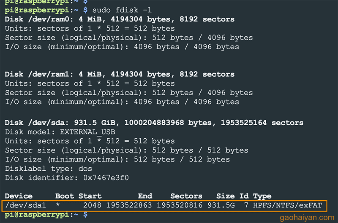Select the /dev/sda1 device entry
The width and height of the screenshot is (338, 223).
pos(25,205)
